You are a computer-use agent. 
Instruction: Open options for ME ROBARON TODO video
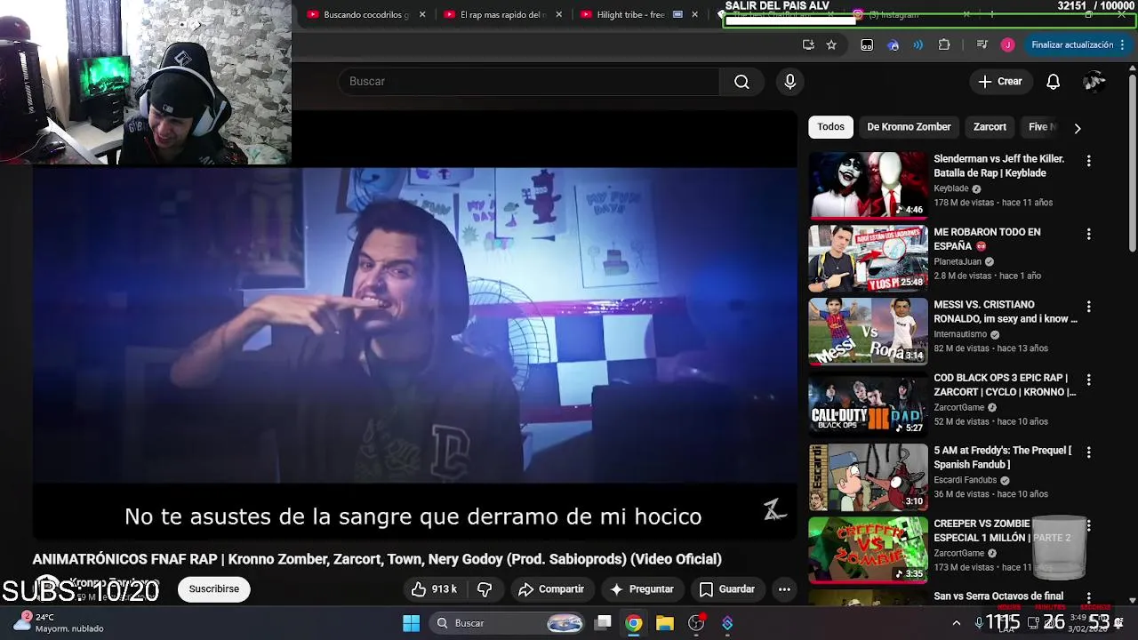pyautogui.click(x=1088, y=234)
